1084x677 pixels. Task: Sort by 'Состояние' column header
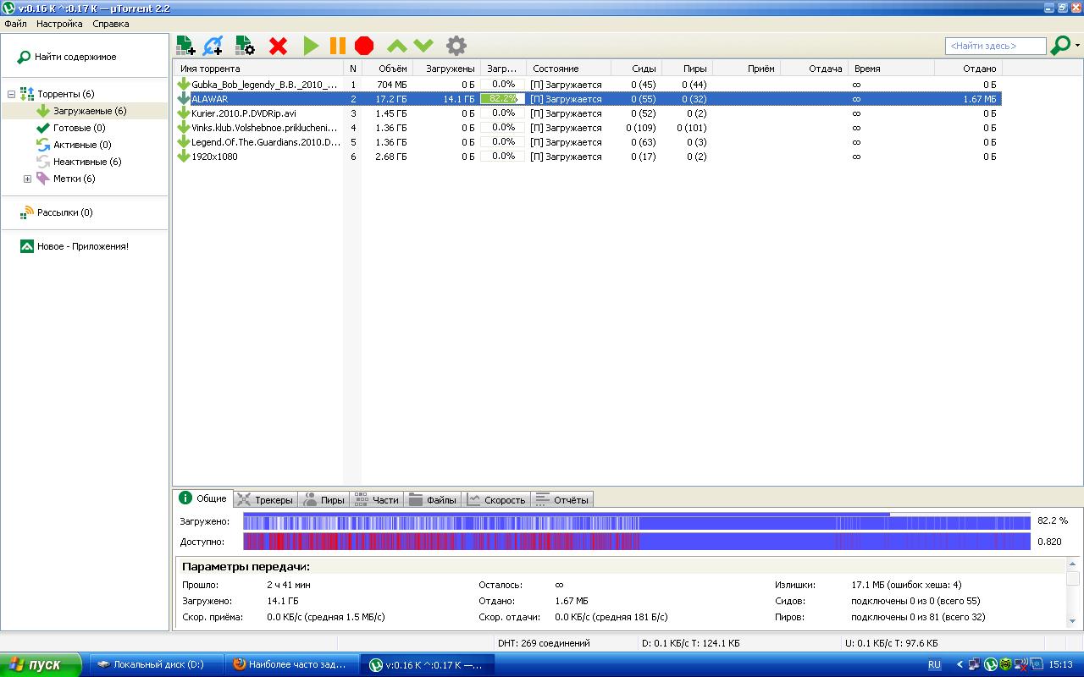tap(568, 69)
